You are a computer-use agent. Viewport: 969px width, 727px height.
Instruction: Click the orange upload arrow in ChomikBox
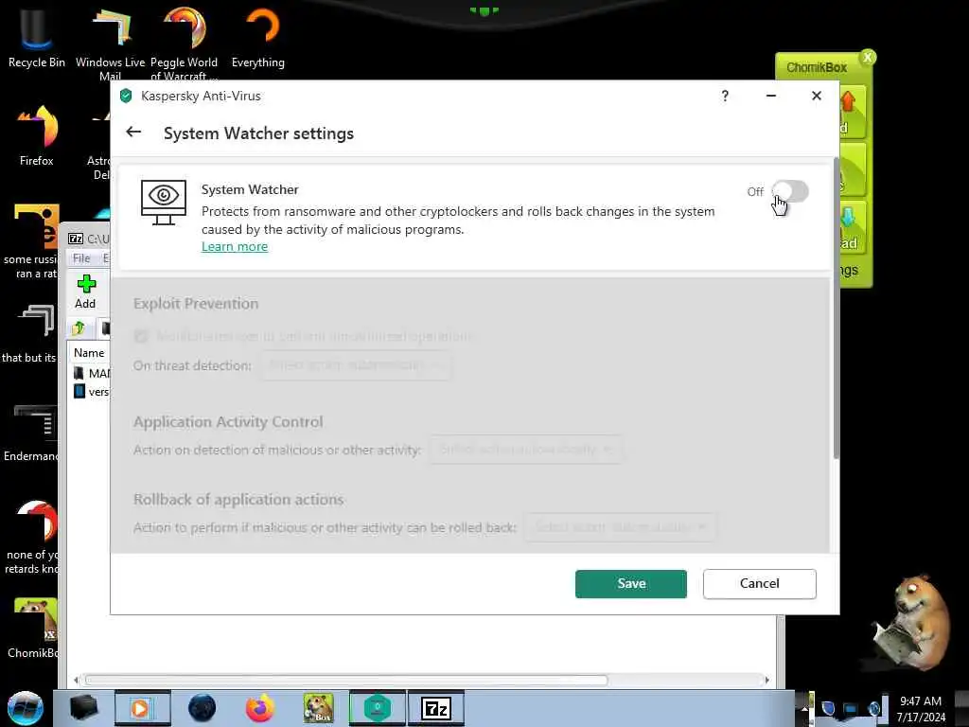848,102
